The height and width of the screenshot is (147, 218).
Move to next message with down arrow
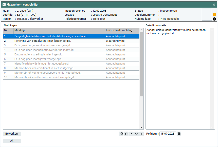[x=136, y=134]
